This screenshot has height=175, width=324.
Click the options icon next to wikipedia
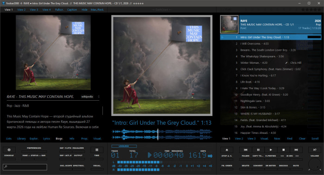(x=99, y=97)
